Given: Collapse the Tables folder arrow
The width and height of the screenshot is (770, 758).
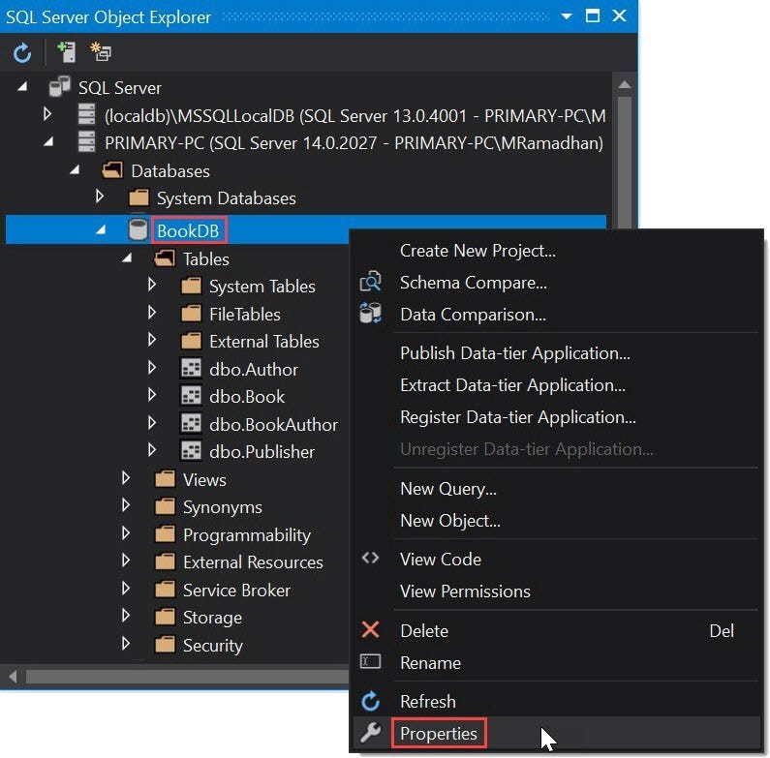Looking at the screenshot, I should tap(127, 258).
